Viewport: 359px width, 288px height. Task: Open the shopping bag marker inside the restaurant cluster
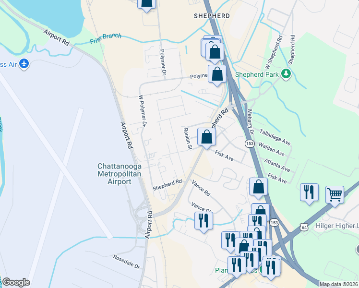tap(244, 247)
